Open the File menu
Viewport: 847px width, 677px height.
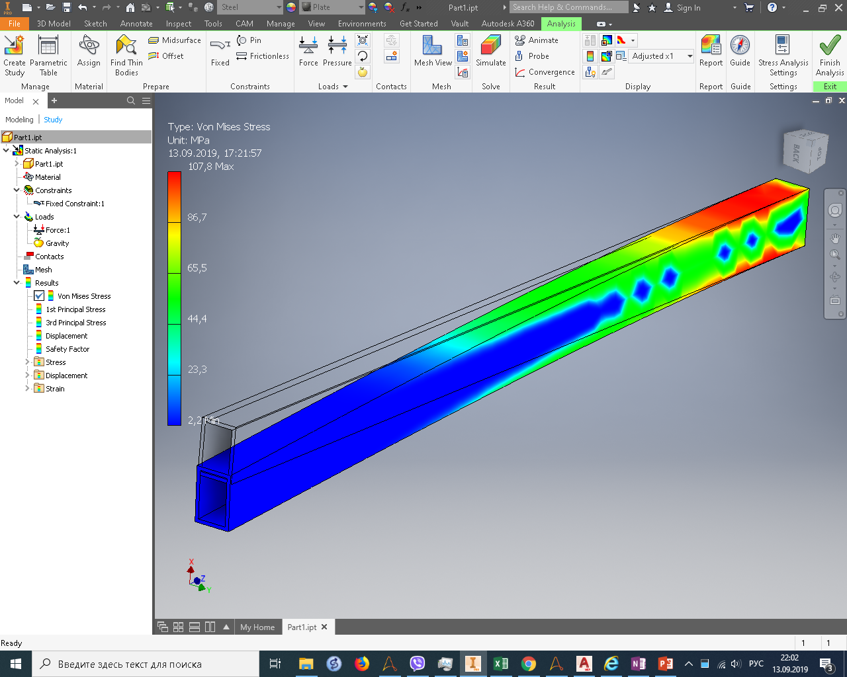pyautogui.click(x=15, y=24)
